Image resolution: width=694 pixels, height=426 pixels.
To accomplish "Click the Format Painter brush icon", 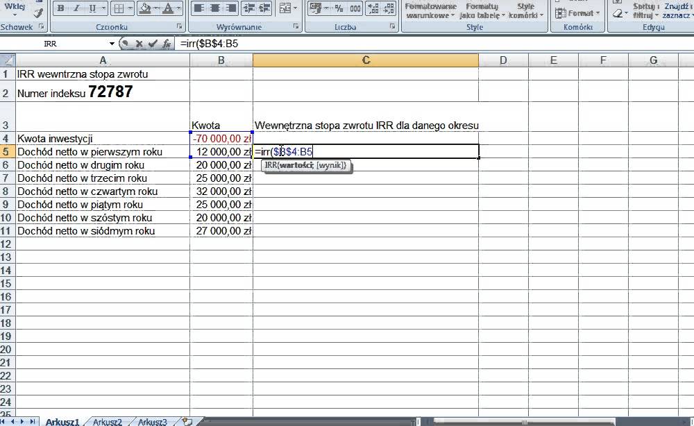I will click(39, 13).
